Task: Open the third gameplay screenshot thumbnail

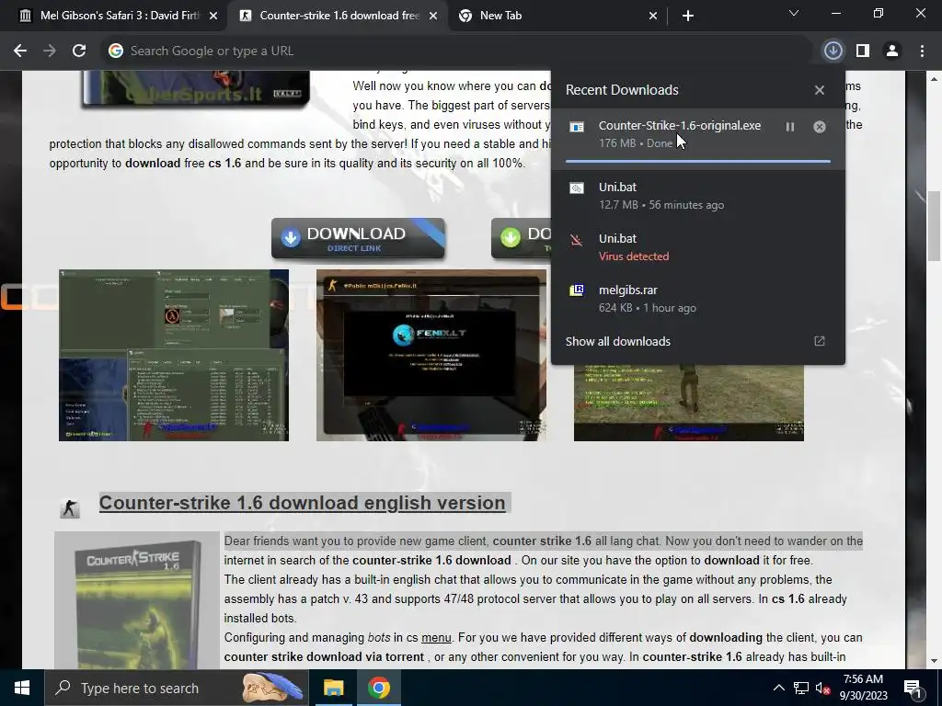Action: 688,403
